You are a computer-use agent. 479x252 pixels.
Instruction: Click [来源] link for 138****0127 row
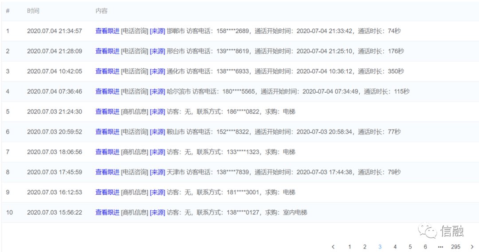click(x=157, y=212)
